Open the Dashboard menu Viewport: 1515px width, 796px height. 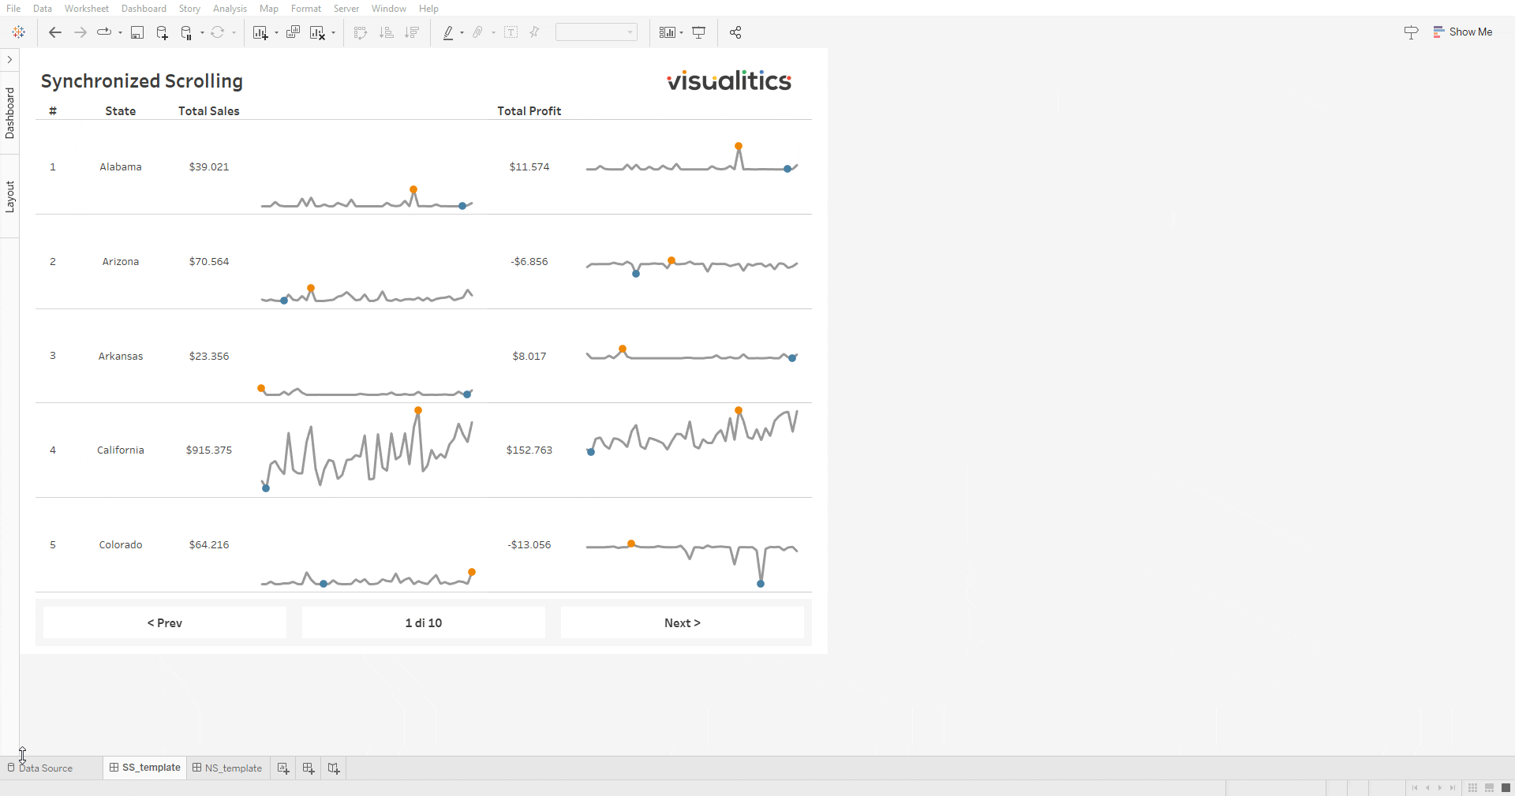[144, 9]
